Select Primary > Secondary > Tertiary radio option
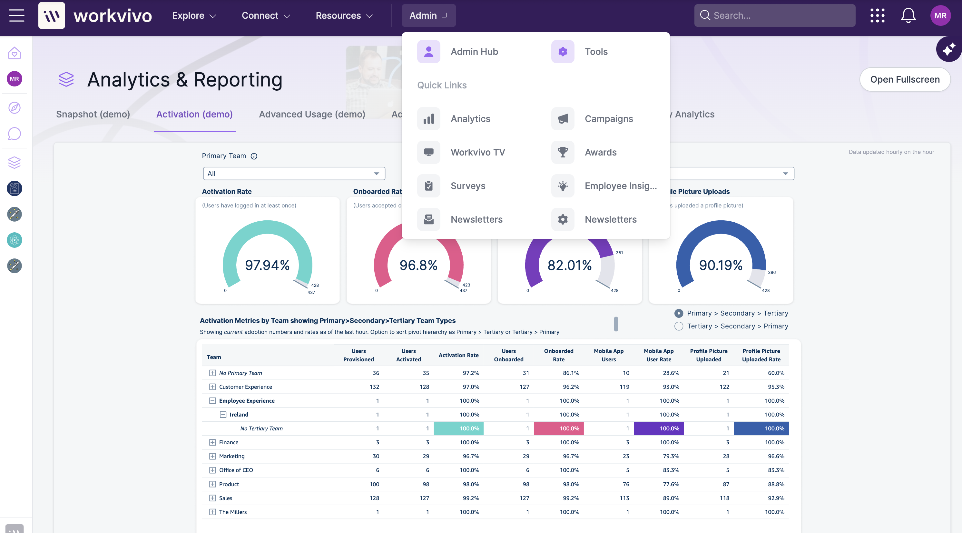The height and width of the screenshot is (533, 962). (x=679, y=313)
